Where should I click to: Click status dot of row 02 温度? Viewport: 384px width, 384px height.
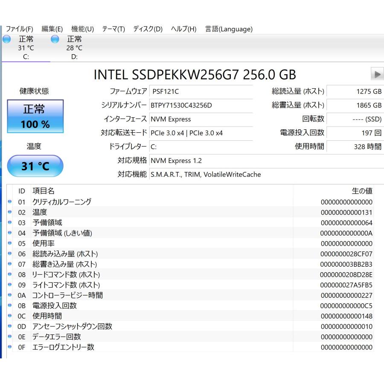pos(10,212)
